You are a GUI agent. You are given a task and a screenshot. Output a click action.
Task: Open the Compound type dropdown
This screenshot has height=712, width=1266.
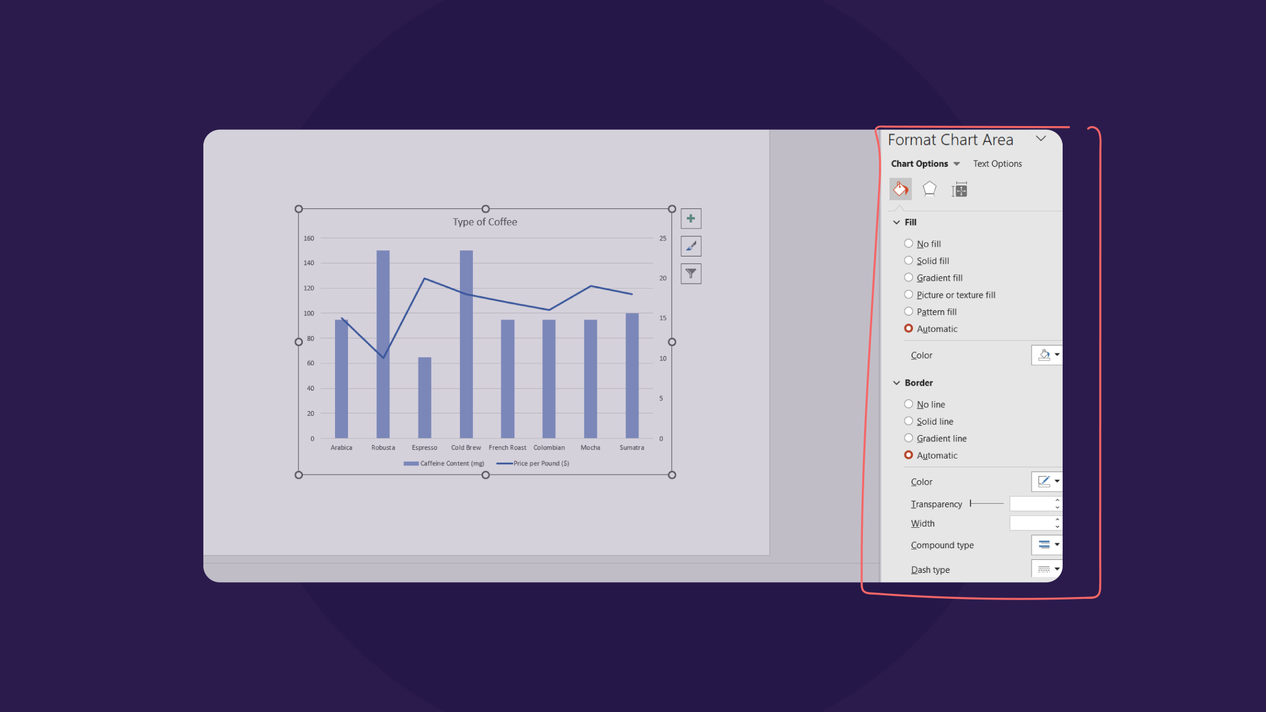tap(1047, 545)
